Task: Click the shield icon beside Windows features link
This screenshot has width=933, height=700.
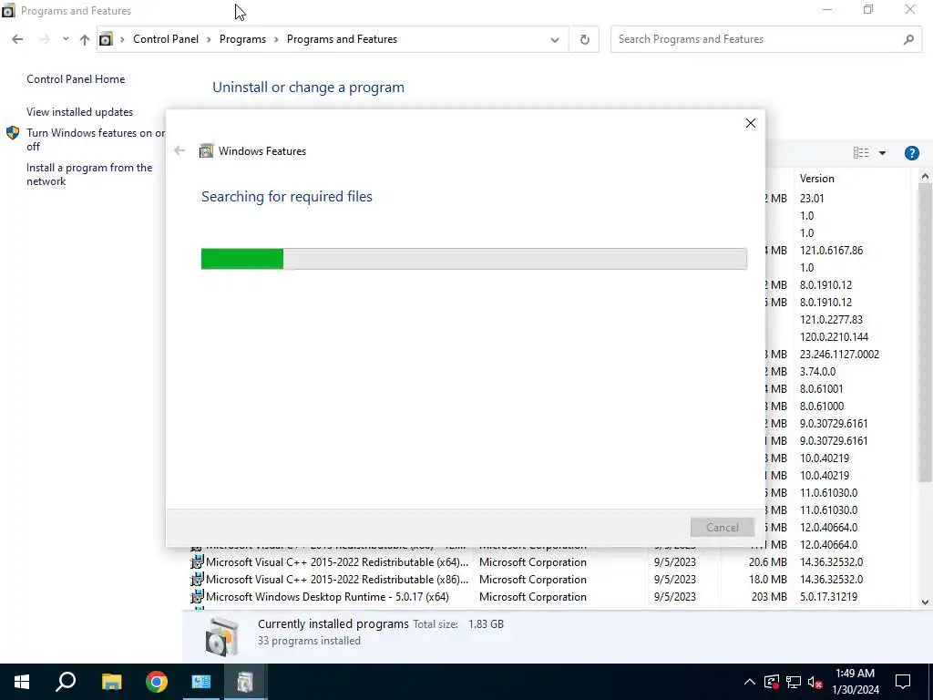Action: (13, 133)
